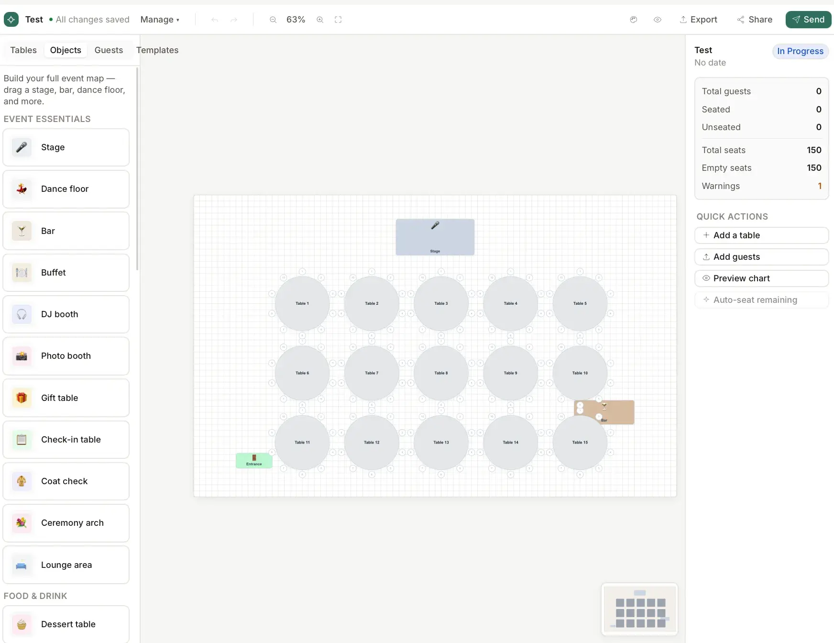Select Table 10 on the canvas
This screenshot has height=643, width=834.
[x=580, y=373]
